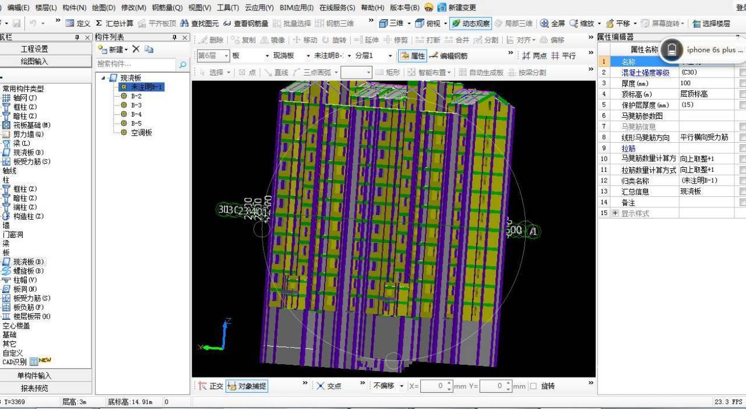The width and height of the screenshot is (746, 409).
Task: Select 板洞(N) component type
Action: pos(20,289)
